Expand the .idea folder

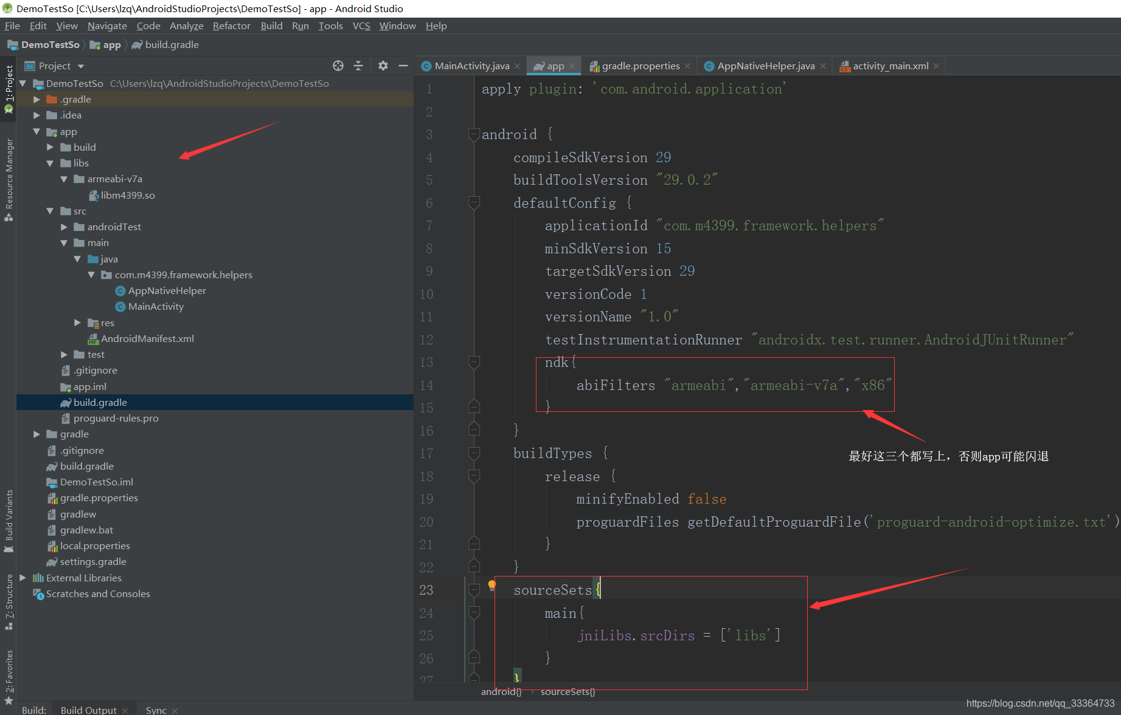pyautogui.click(x=36, y=115)
